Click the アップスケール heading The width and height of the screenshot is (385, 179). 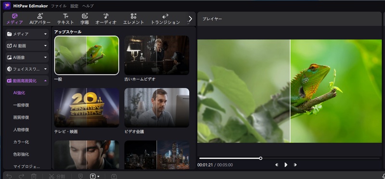point(68,32)
